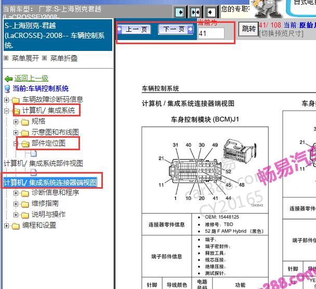This screenshot has height=289, width=316.
Task: Open 计算机/集成系统部件视图 document
Action: point(43,163)
